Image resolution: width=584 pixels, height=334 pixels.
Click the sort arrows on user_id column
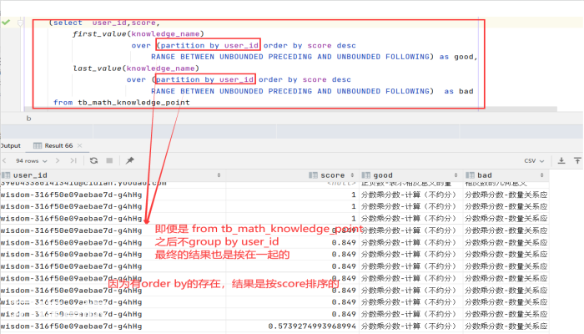click(x=219, y=175)
